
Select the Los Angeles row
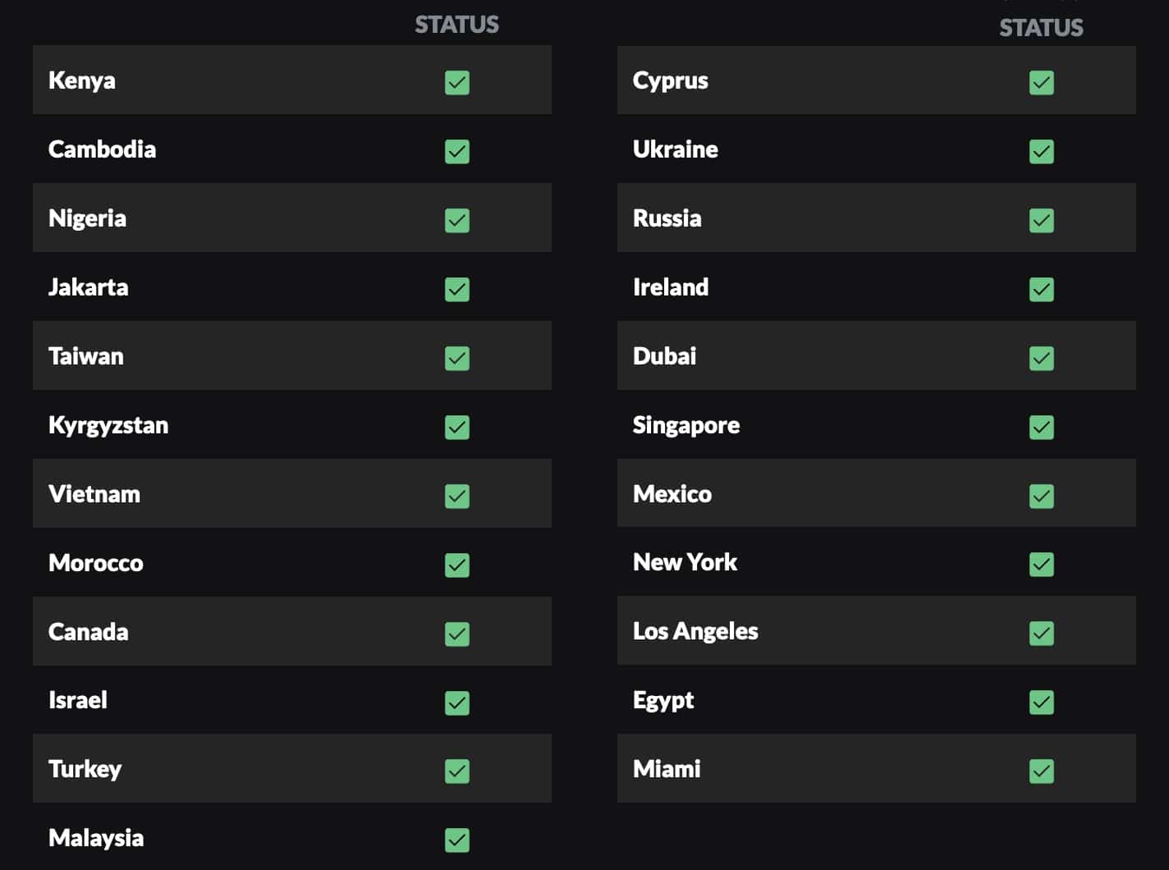[876, 631]
